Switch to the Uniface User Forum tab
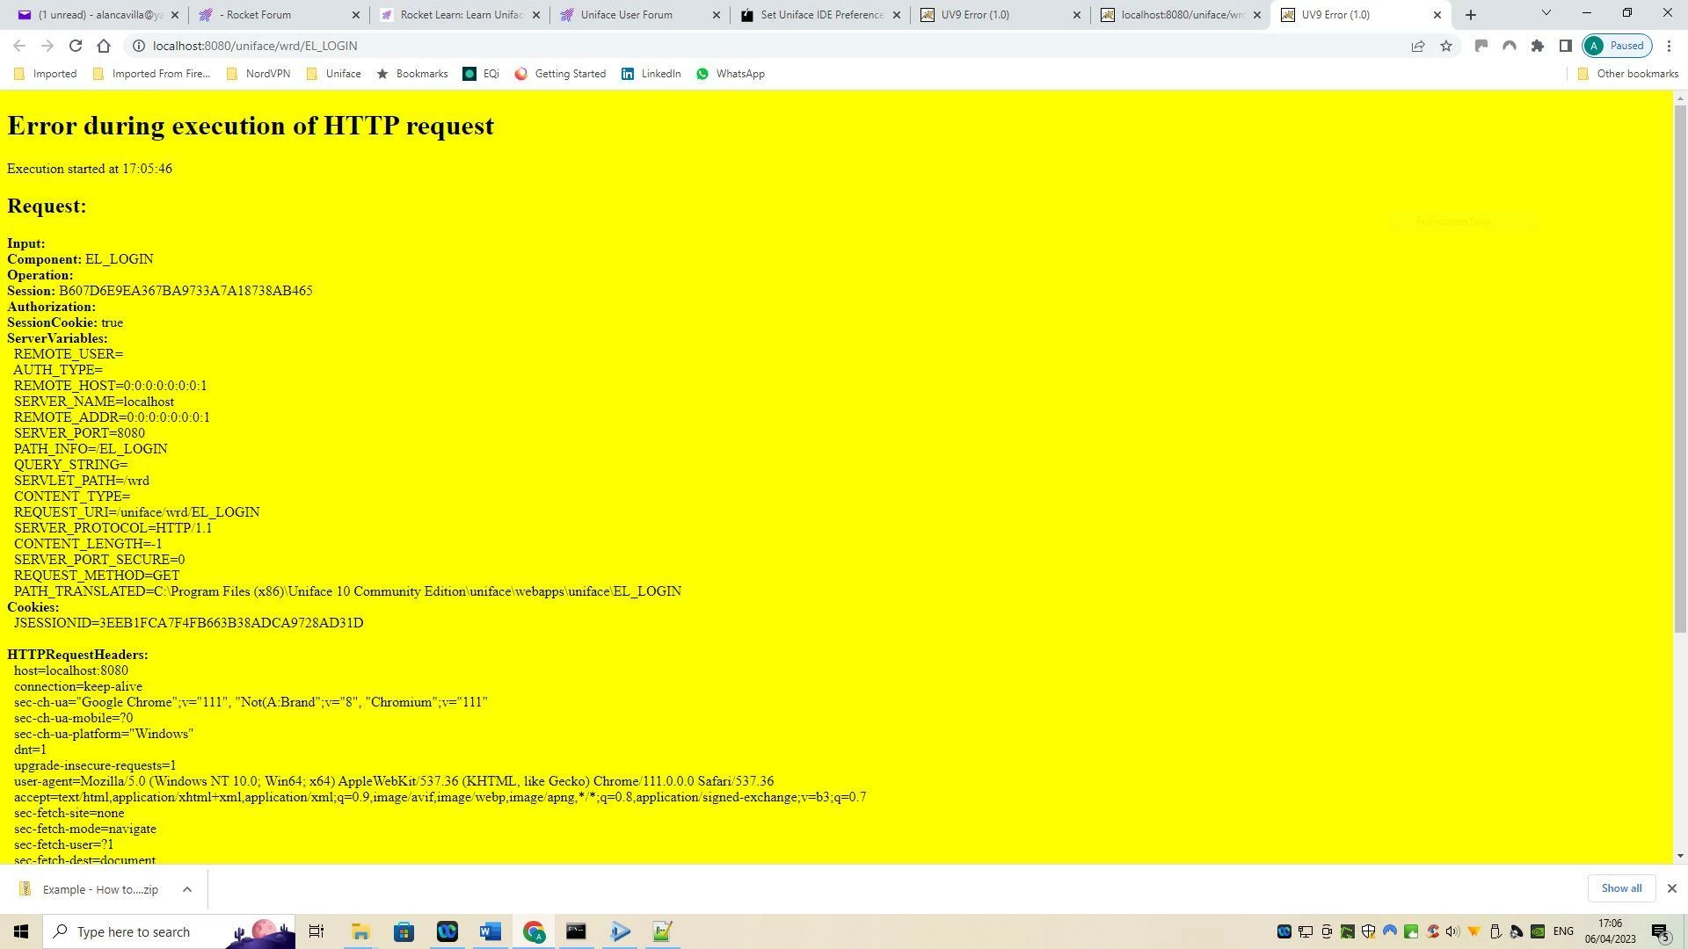Image resolution: width=1688 pixels, height=949 pixels. [x=626, y=15]
